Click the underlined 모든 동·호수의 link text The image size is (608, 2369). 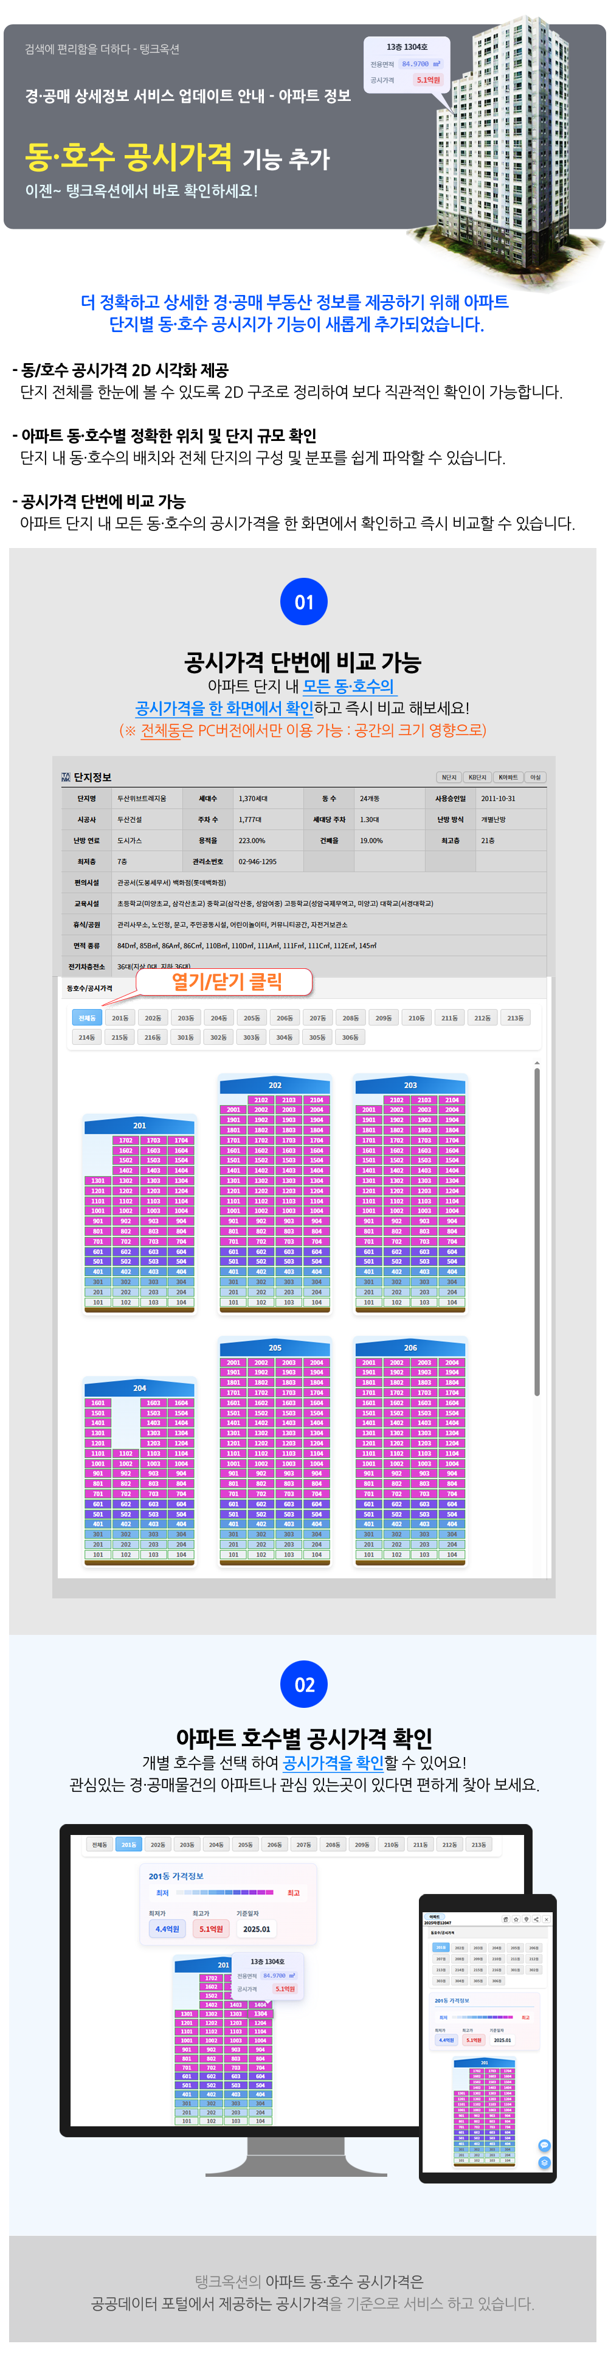point(348,686)
